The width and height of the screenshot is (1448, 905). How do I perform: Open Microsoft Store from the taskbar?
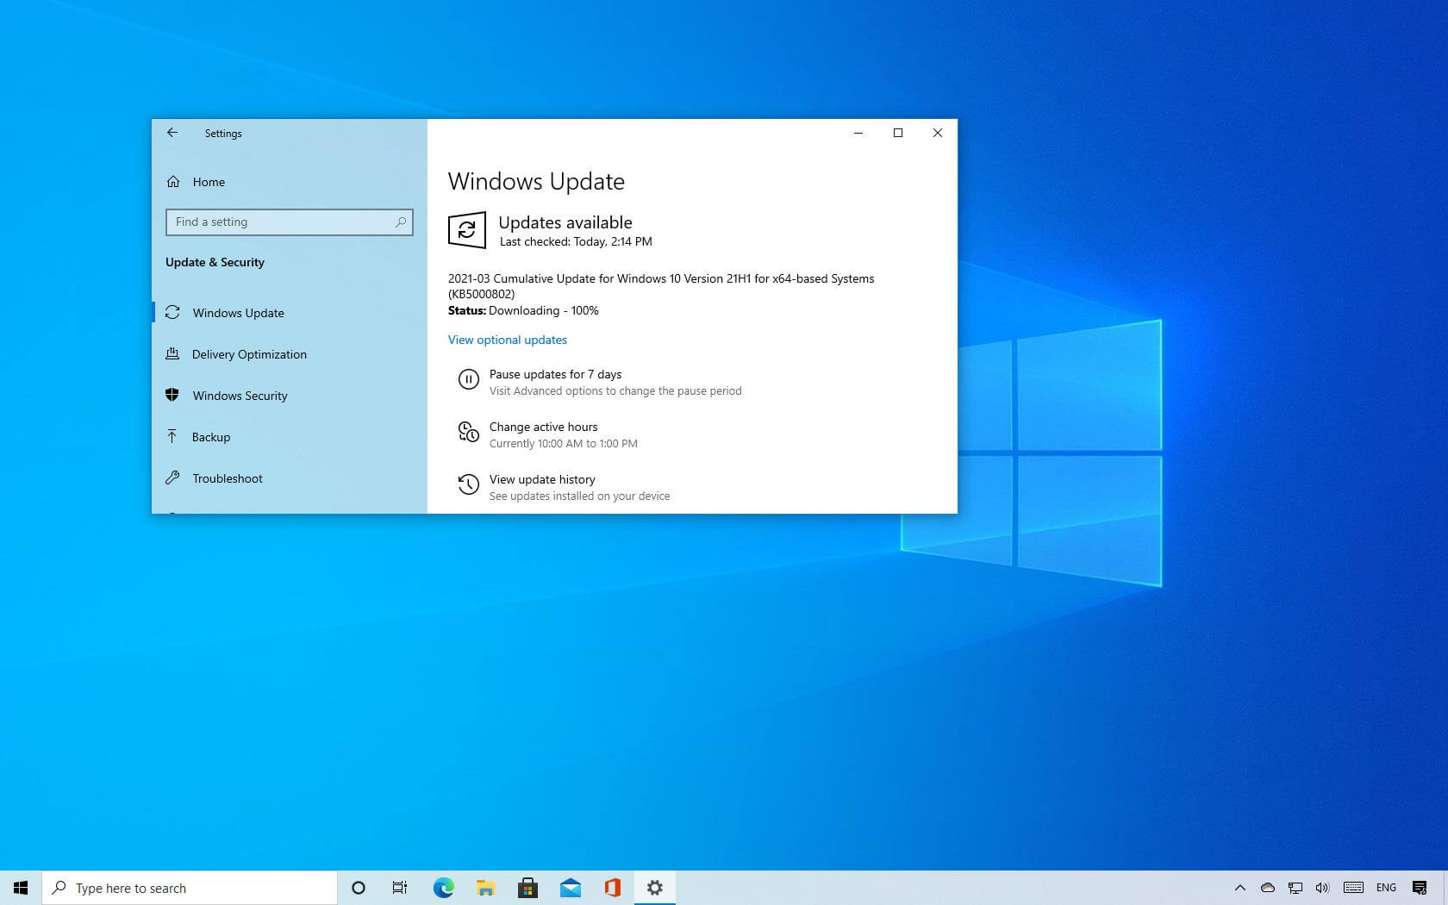tap(527, 888)
